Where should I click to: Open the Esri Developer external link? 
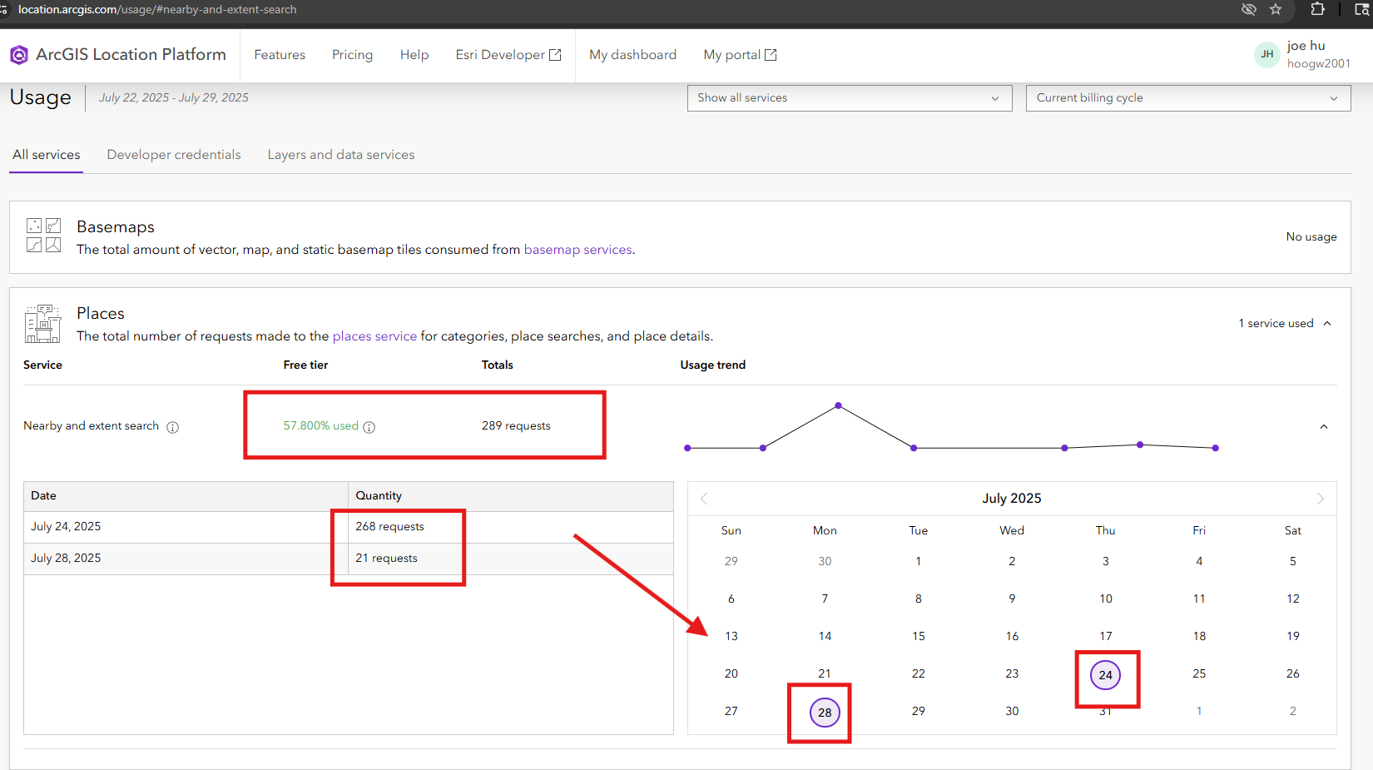click(508, 55)
